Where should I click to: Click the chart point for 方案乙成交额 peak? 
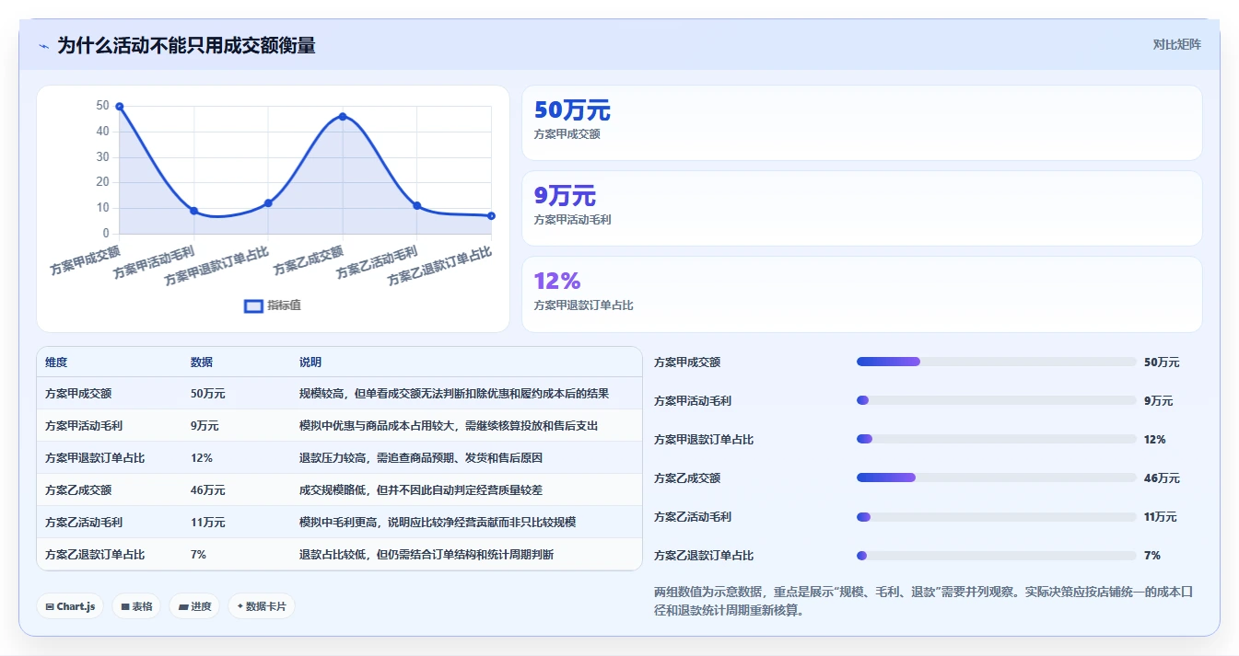343,117
